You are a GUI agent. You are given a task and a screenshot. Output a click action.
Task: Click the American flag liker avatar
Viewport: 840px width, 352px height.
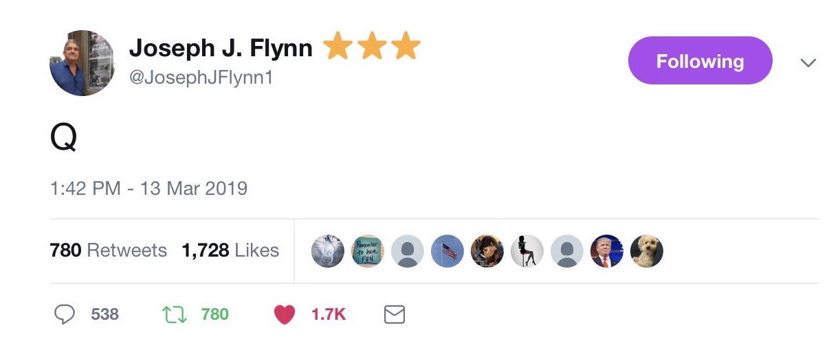[x=447, y=251]
